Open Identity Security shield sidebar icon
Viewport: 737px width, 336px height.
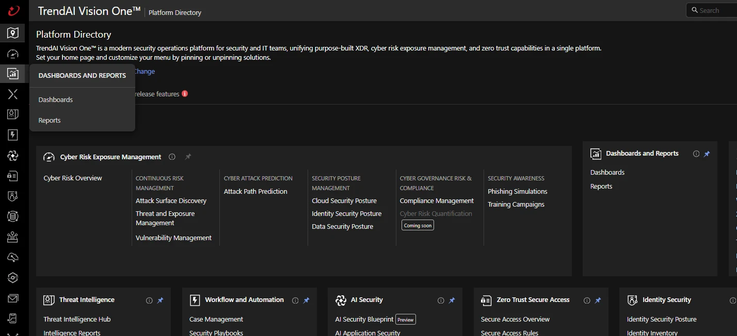coord(13,196)
